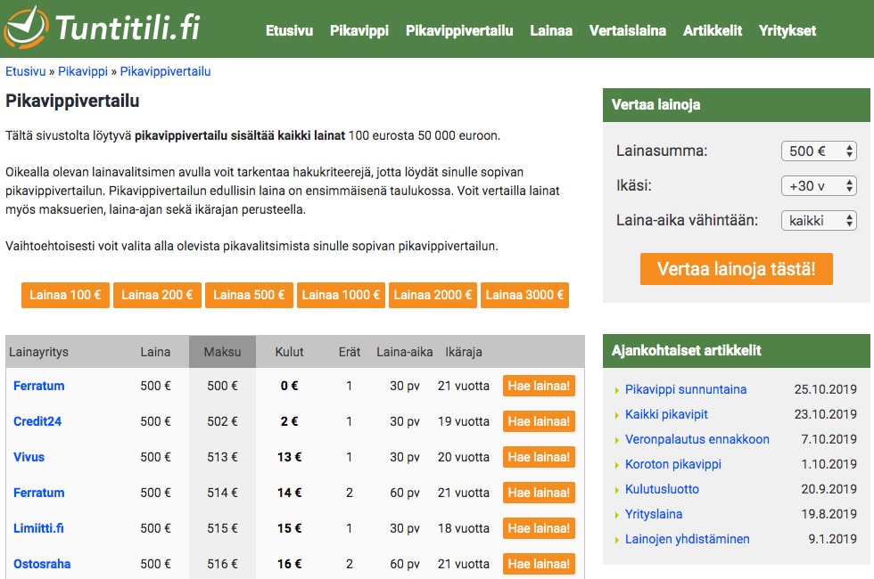This screenshot has height=579, width=874.
Task: Click the 25.10.2019 article date
Action: coord(826,389)
